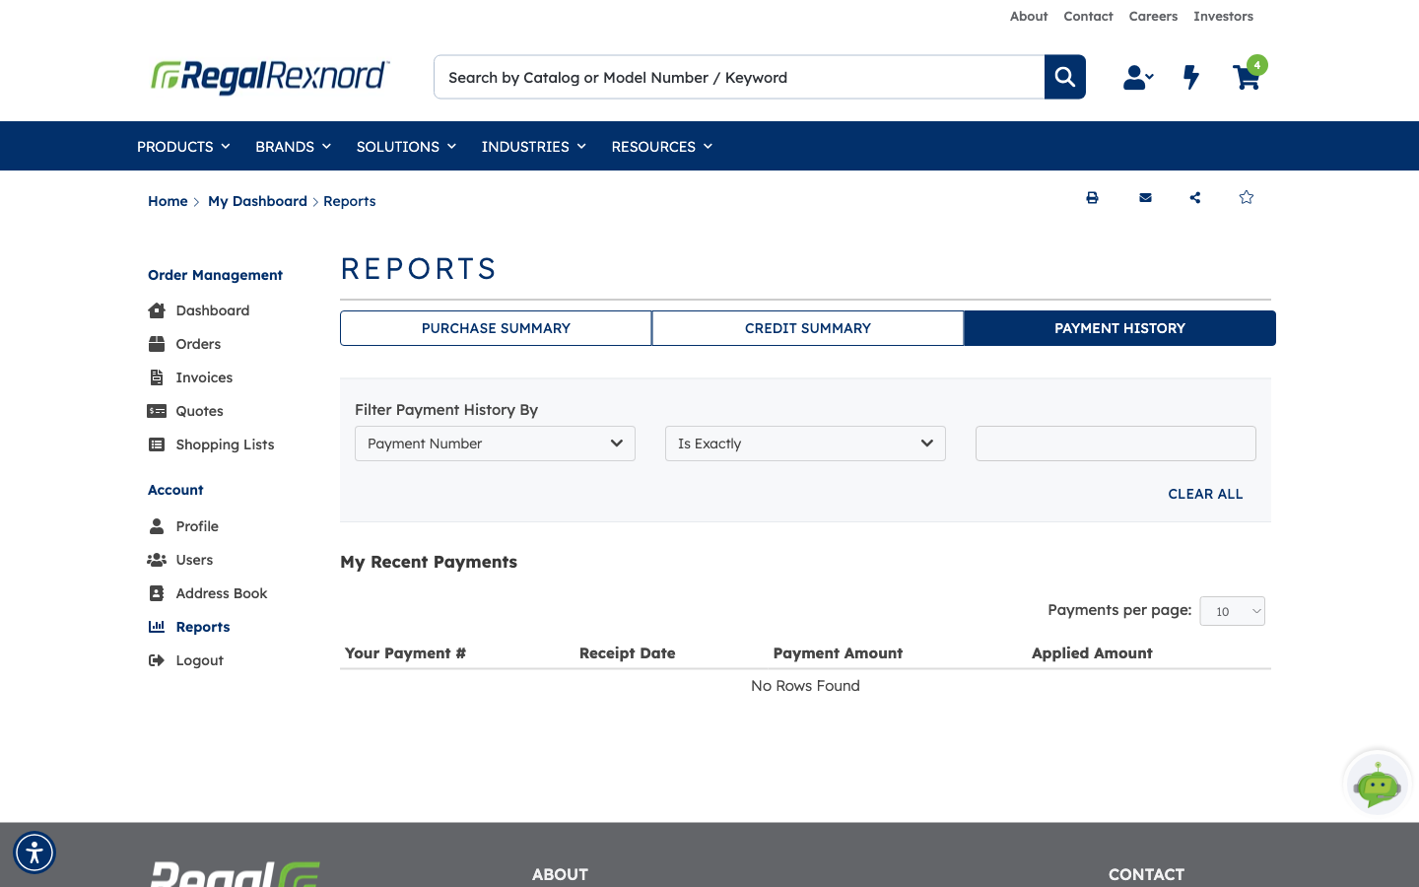Click the Quotes icon in sidebar

coord(157,411)
